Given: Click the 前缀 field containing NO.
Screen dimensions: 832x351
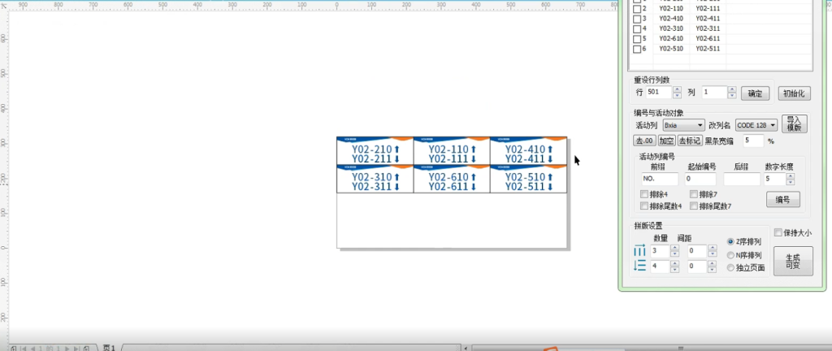Looking at the screenshot, I should 659,179.
